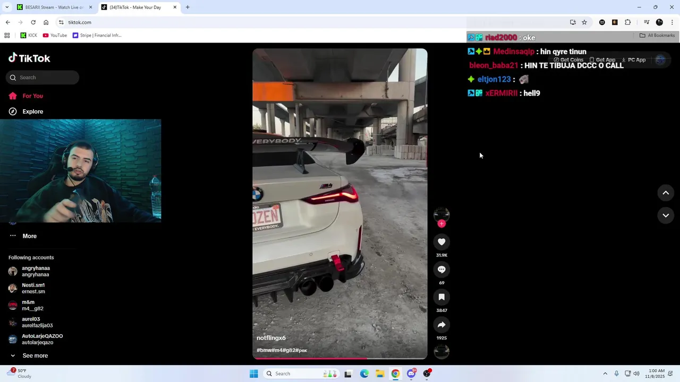
Task: Share the video with arrow icon
Action: click(x=441, y=325)
